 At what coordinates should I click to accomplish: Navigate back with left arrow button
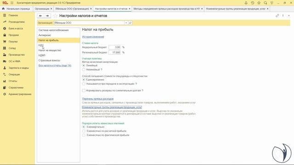40,16
